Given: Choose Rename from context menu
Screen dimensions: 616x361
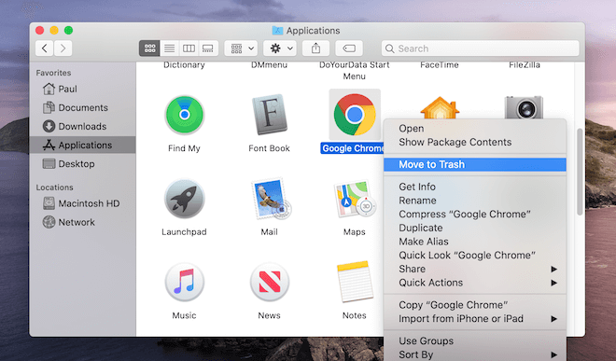Looking at the screenshot, I should [475, 201].
